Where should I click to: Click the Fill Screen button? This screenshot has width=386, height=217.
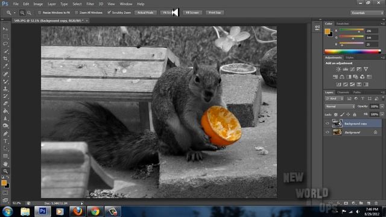point(192,13)
